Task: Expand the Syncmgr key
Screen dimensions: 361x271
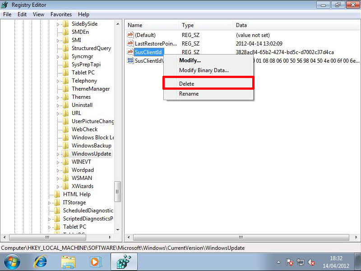Action: coord(58,57)
